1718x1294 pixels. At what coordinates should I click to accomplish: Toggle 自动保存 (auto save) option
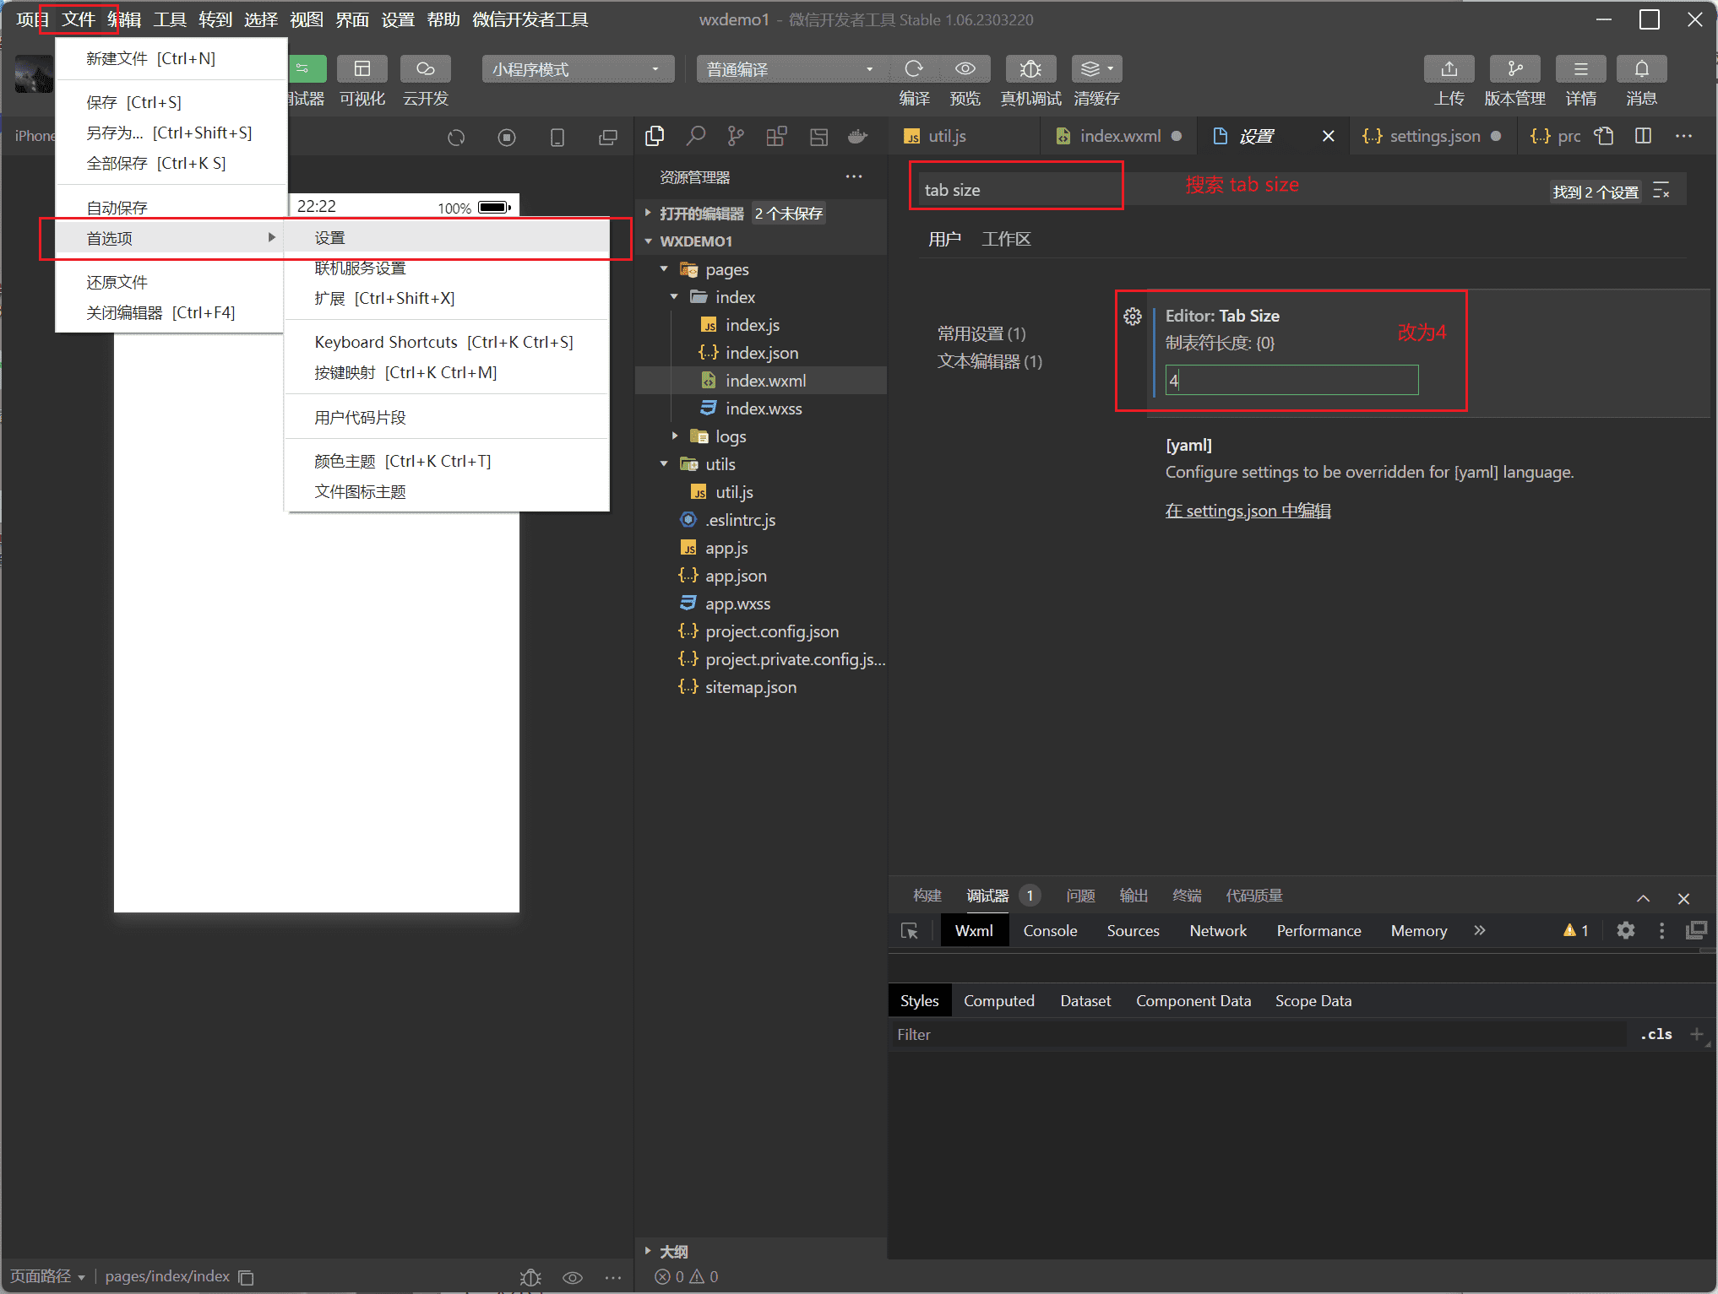click(116, 207)
